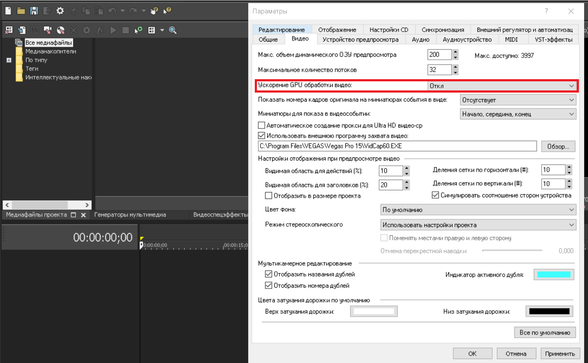Click the Paste clipboard icon

click(99, 10)
